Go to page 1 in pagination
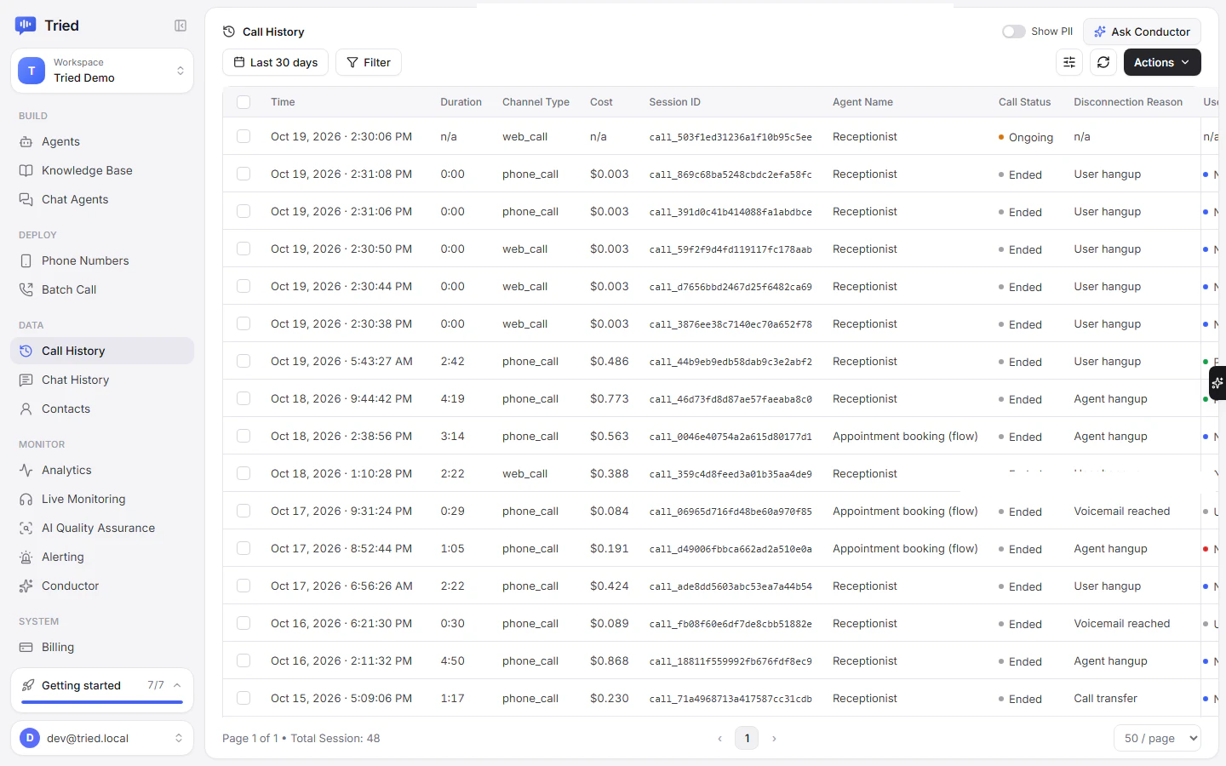Viewport: 1226px width, 766px height. 747,738
